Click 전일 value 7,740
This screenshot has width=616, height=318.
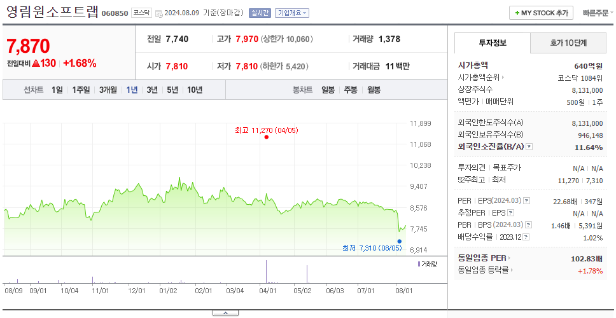point(177,39)
